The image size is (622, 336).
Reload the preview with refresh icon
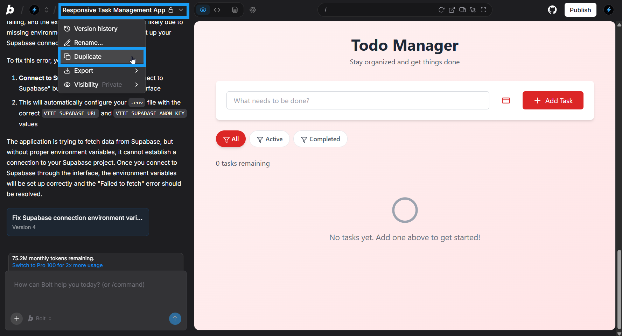click(441, 10)
